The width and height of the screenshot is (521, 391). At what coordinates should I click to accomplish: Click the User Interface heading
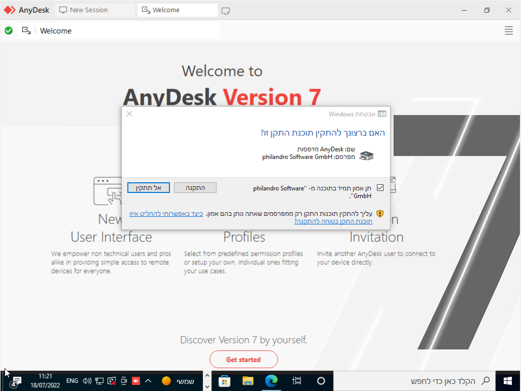(111, 237)
